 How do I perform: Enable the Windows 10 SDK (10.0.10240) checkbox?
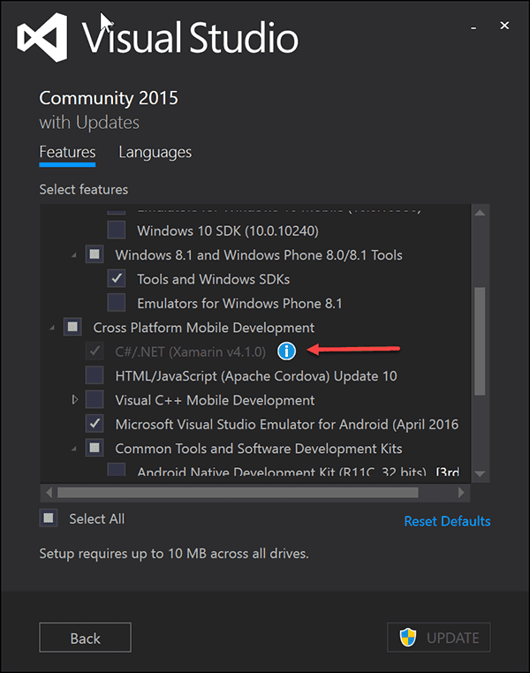[x=117, y=231]
